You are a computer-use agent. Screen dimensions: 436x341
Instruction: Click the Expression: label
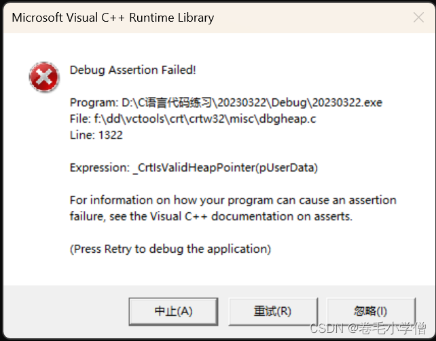coord(100,168)
